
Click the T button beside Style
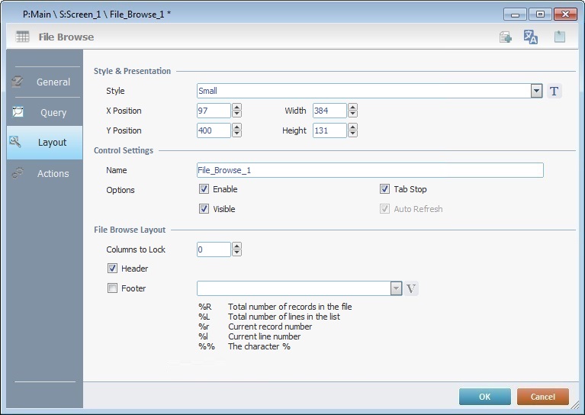tap(554, 92)
